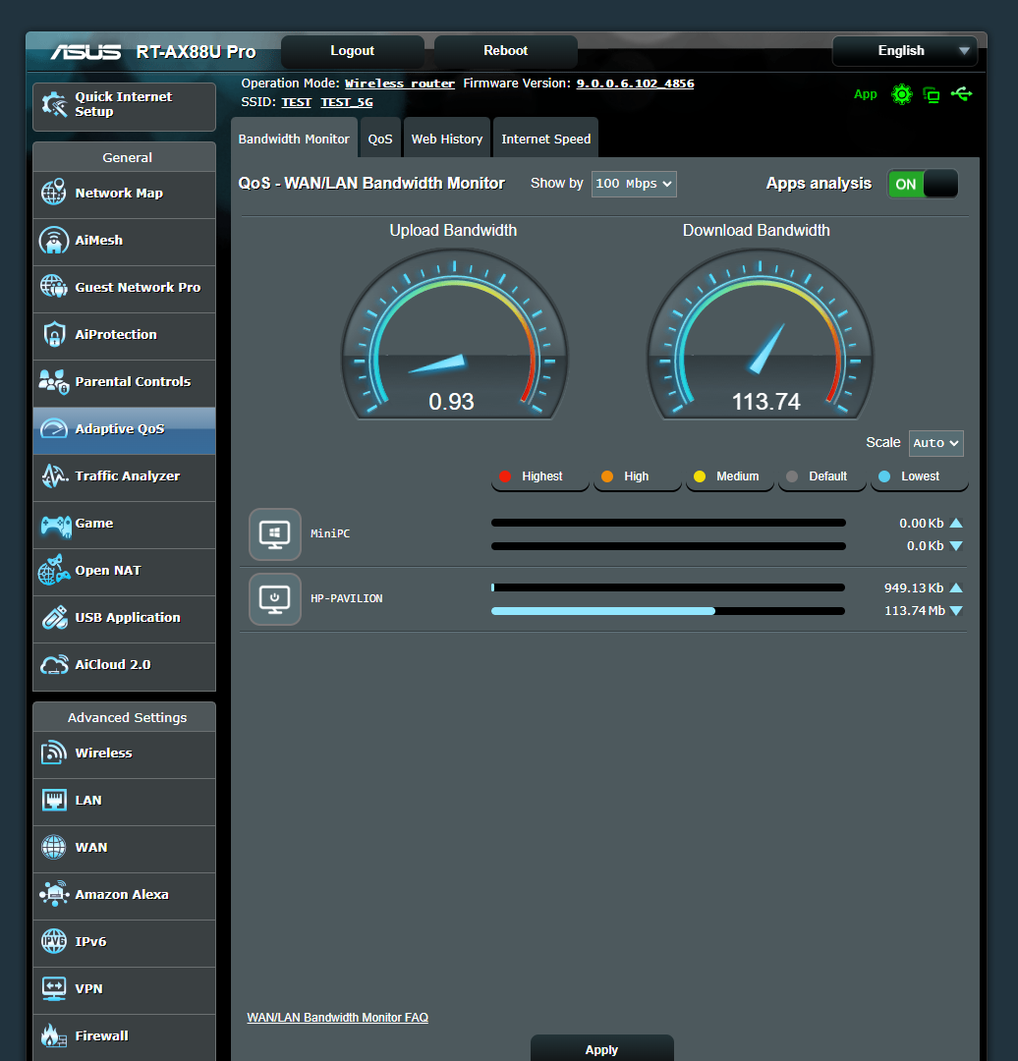Click the HP-PAVILION device name
Screen dimensions: 1018x1061
pos(347,599)
